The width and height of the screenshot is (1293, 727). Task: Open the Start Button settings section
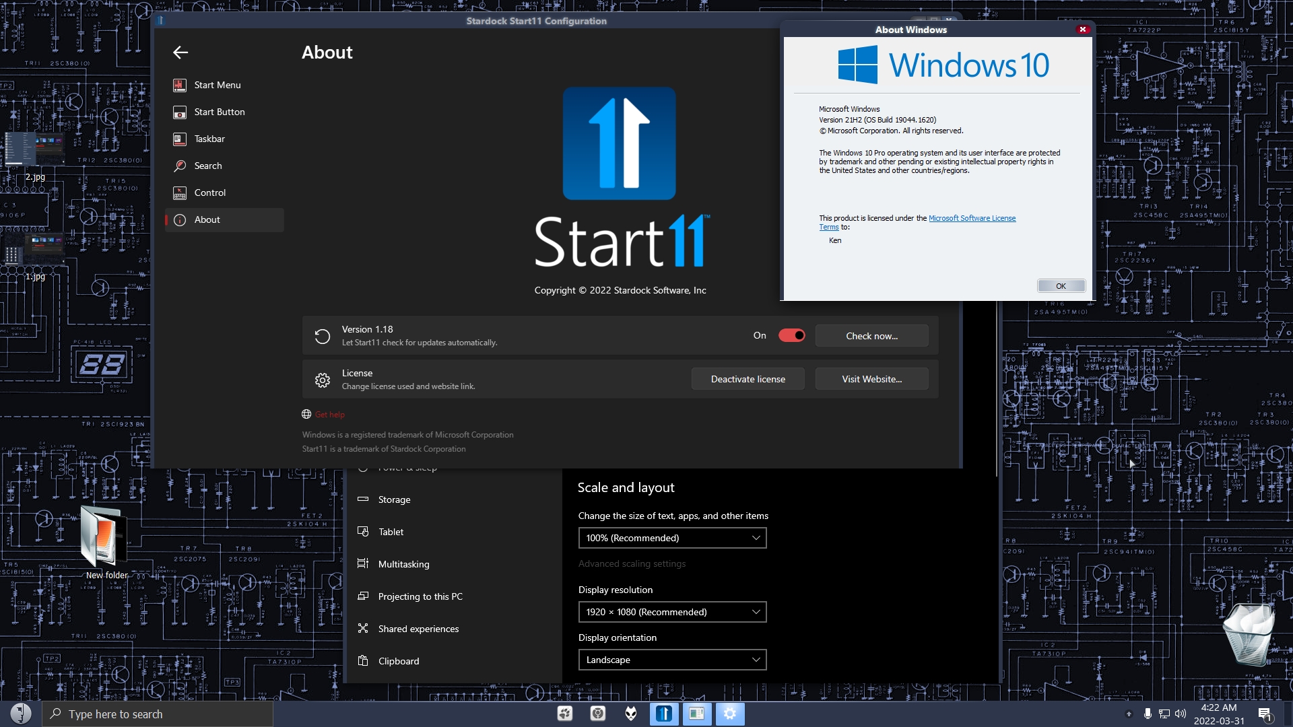pyautogui.click(x=224, y=112)
